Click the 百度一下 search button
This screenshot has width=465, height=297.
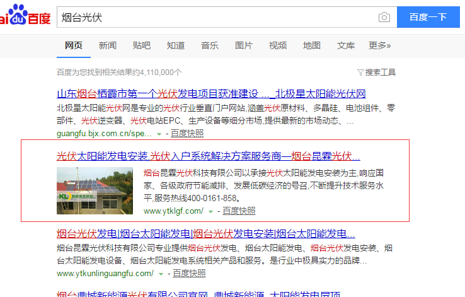[x=427, y=18]
